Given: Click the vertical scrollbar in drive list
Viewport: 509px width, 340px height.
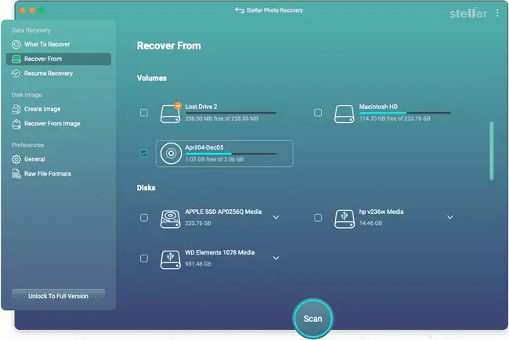Looking at the screenshot, I should pyautogui.click(x=492, y=150).
